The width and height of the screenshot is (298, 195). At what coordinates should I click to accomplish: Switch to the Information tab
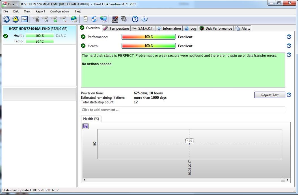click(169, 28)
